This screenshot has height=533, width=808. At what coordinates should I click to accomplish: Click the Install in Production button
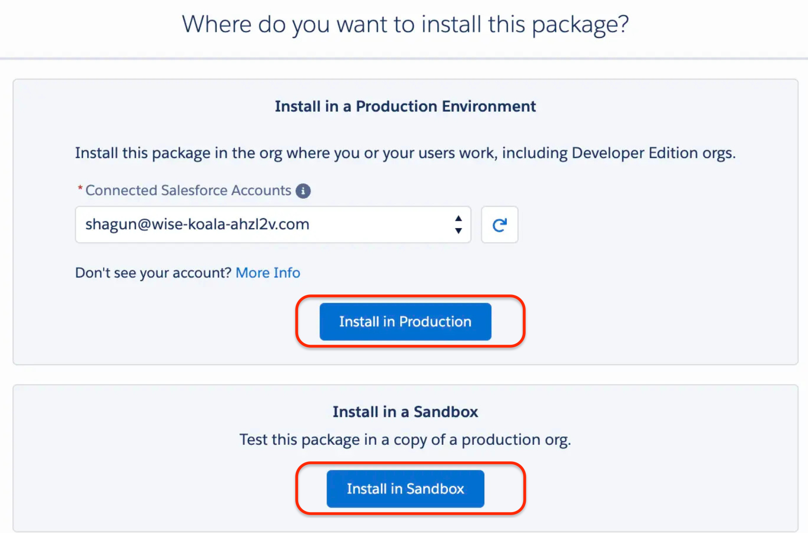[x=405, y=322]
